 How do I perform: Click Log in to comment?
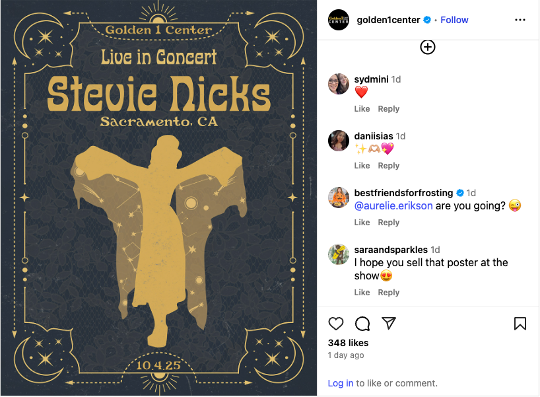tap(340, 383)
